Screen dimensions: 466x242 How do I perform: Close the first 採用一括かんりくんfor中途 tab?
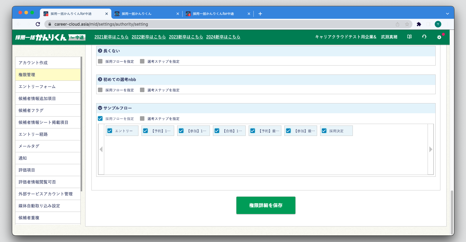coord(107,14)
